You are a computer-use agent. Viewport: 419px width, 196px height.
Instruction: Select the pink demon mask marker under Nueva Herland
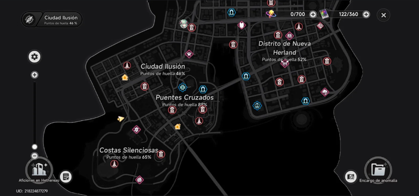click(285, 63)
